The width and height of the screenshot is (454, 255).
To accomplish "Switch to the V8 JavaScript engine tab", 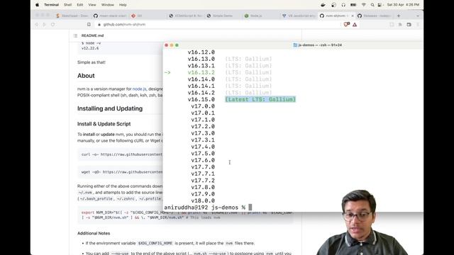I will point(299,16).
